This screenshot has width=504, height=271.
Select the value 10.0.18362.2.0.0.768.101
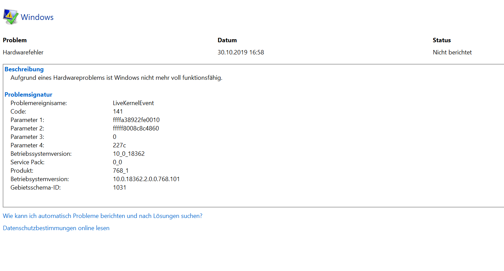146,179
